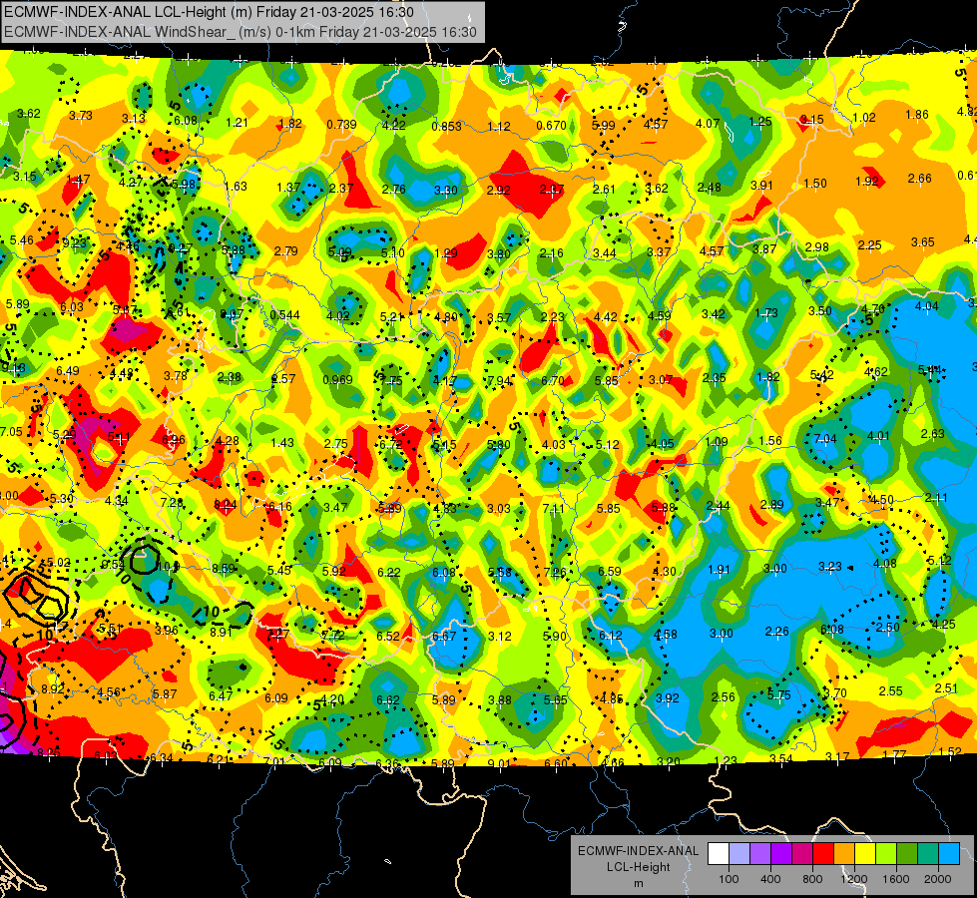Click the wind shear value '3.73'

coord(81,116)
